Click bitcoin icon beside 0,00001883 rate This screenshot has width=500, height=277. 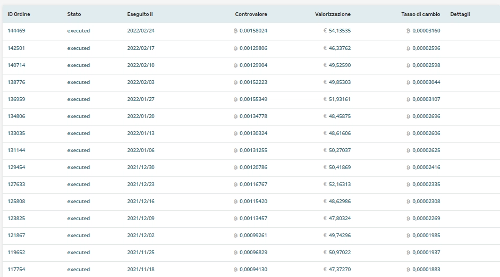click(408, 270)
